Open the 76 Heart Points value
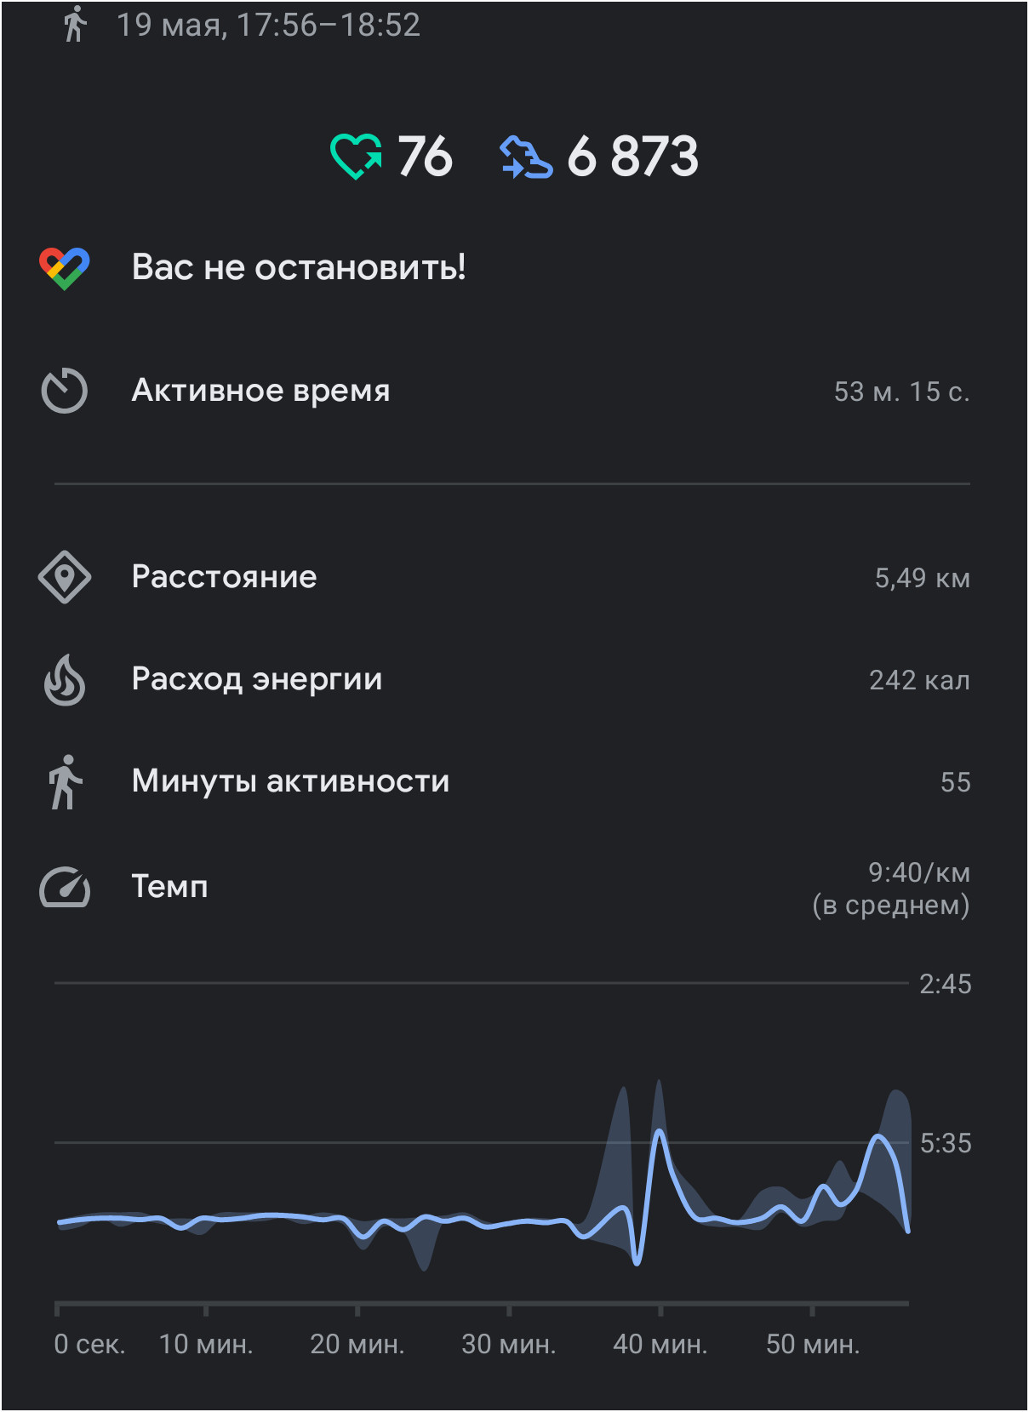Screen dimensions: 1029x1412 (425, 157)
